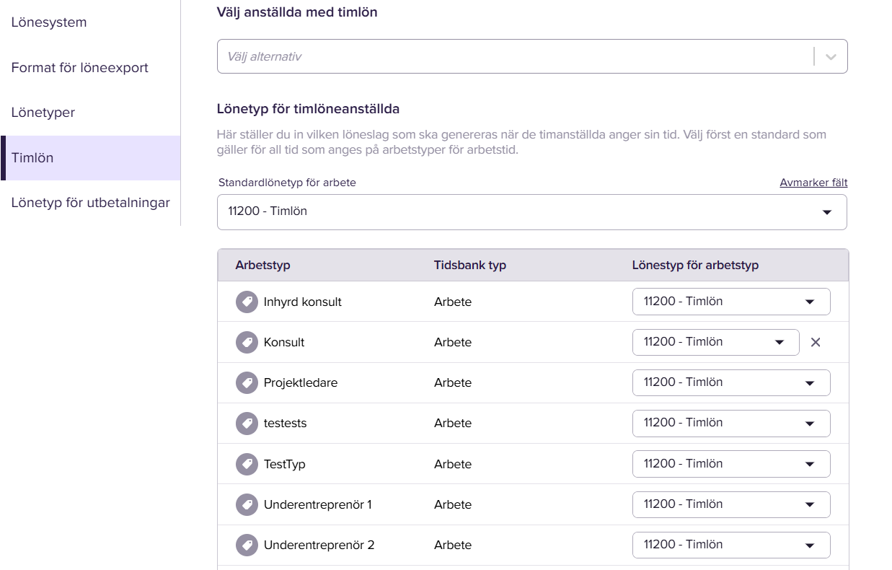The width and height of the screenshot is (892, 570).
Task: Click testests work type name
Action: click(286, 423)
